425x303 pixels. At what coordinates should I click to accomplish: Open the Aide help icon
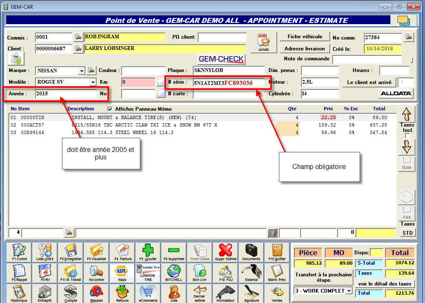174,293
